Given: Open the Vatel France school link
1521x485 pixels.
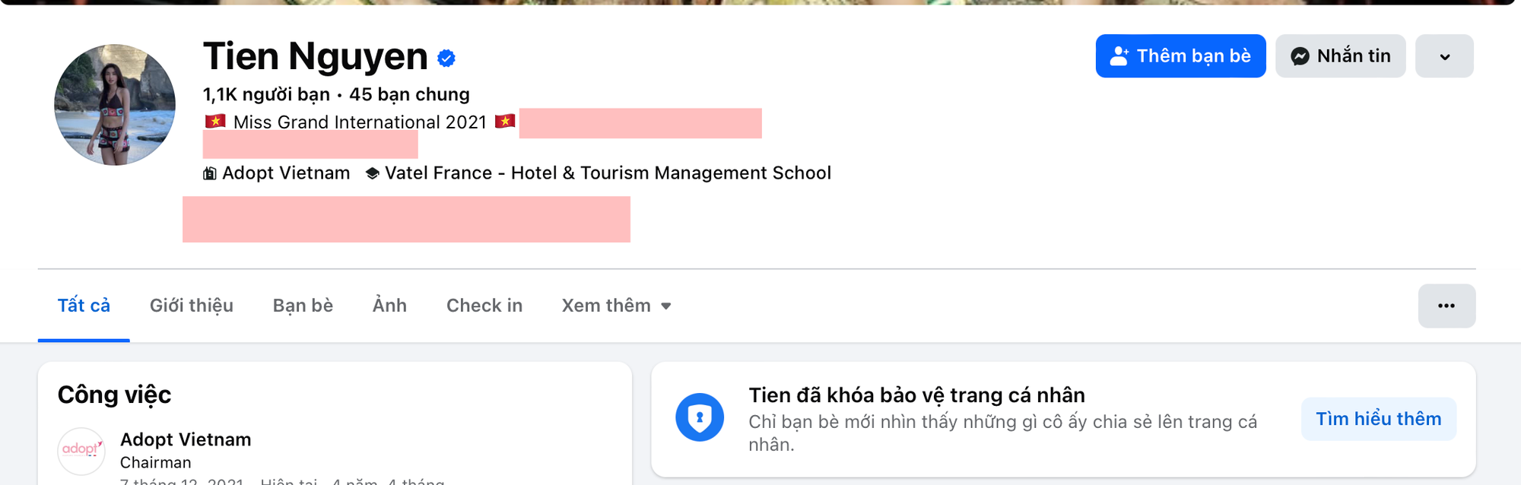Looking at the screenshot, I should 608,173.
